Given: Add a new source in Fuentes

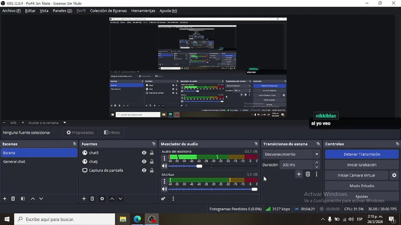Looking at the screenshot, I should pos(84,198).
